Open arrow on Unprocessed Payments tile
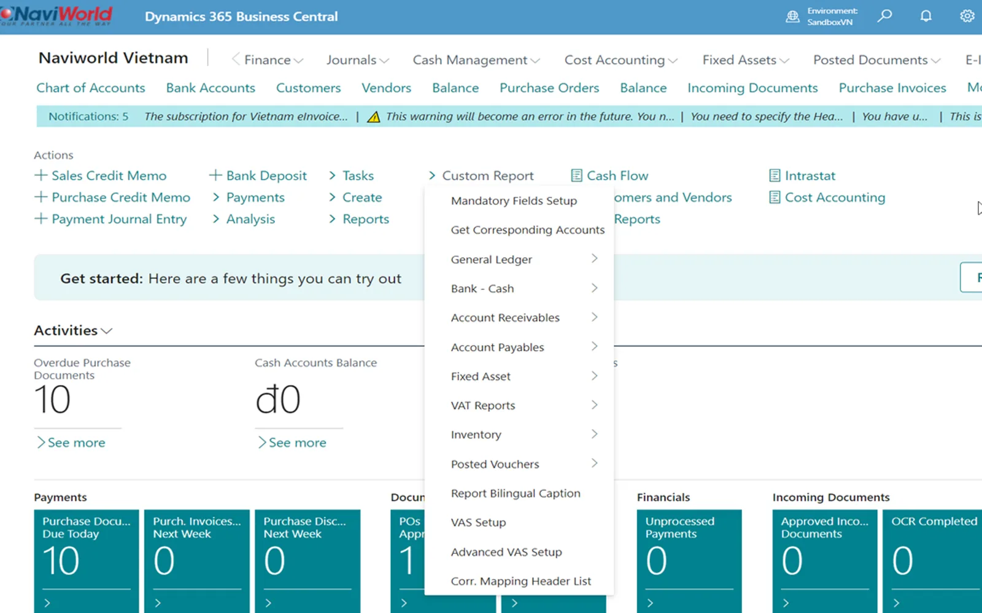 coord(650,603)
